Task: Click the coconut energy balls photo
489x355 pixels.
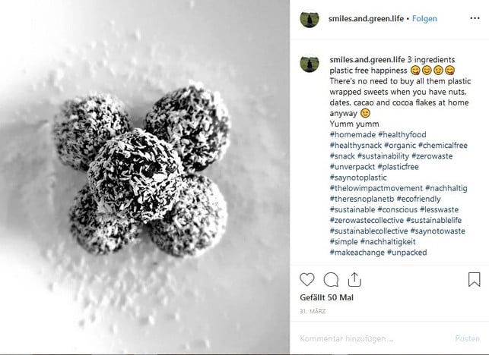Action: click(144, 177)
